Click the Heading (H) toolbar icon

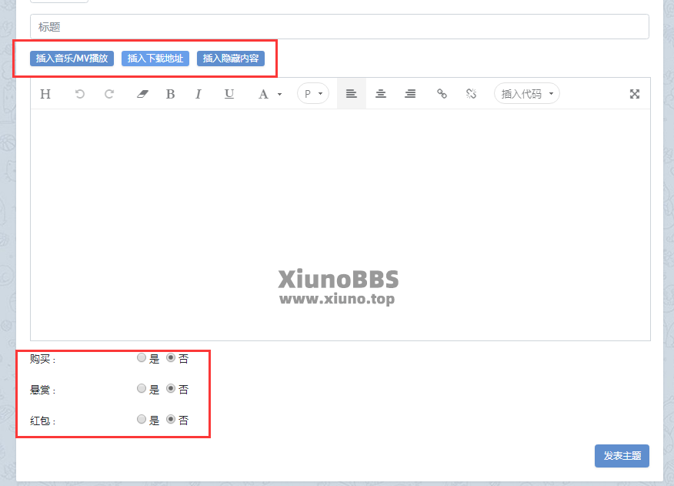(45, 94)
